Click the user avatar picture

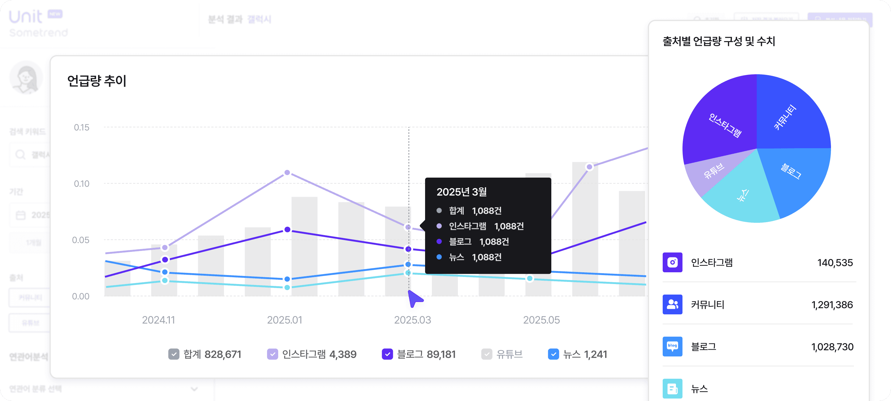(x=26, y=77)
